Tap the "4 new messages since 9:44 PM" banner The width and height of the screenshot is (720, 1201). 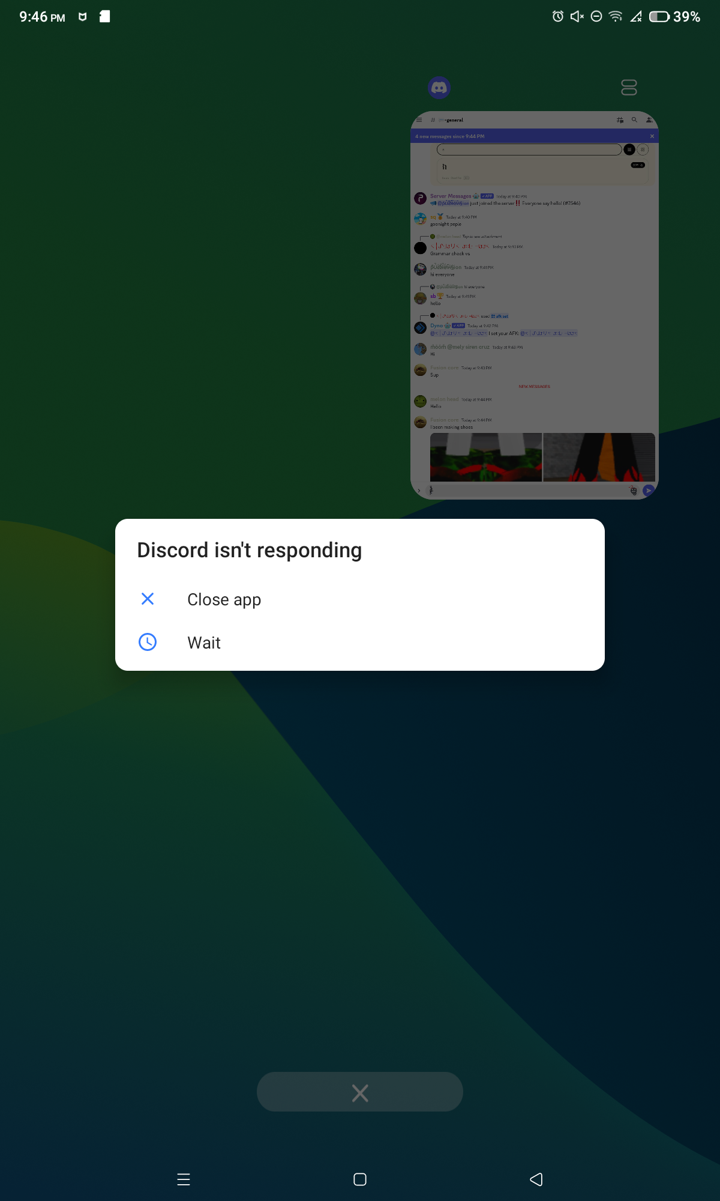coord(534,136)
